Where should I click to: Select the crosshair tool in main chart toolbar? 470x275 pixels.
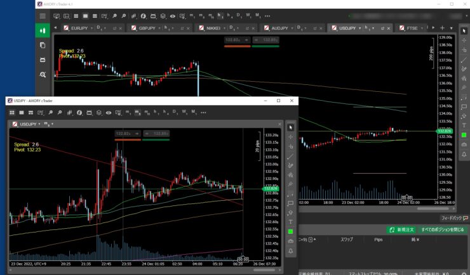pyautogui.click(x=464, y=40)
